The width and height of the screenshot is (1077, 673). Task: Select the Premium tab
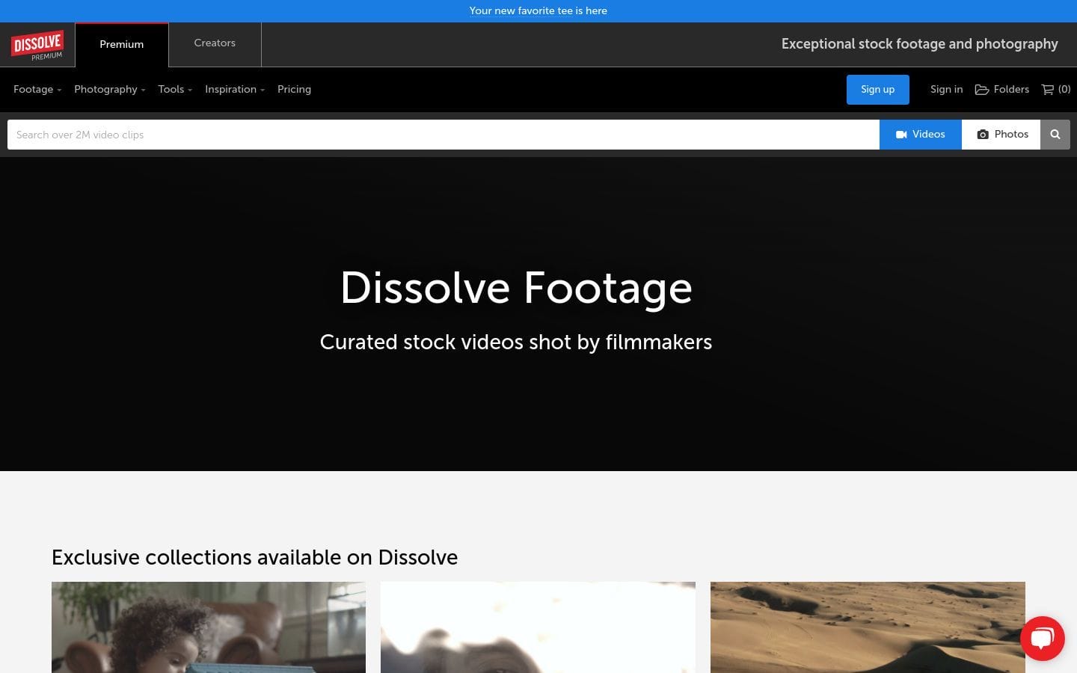tap(121, 44)
